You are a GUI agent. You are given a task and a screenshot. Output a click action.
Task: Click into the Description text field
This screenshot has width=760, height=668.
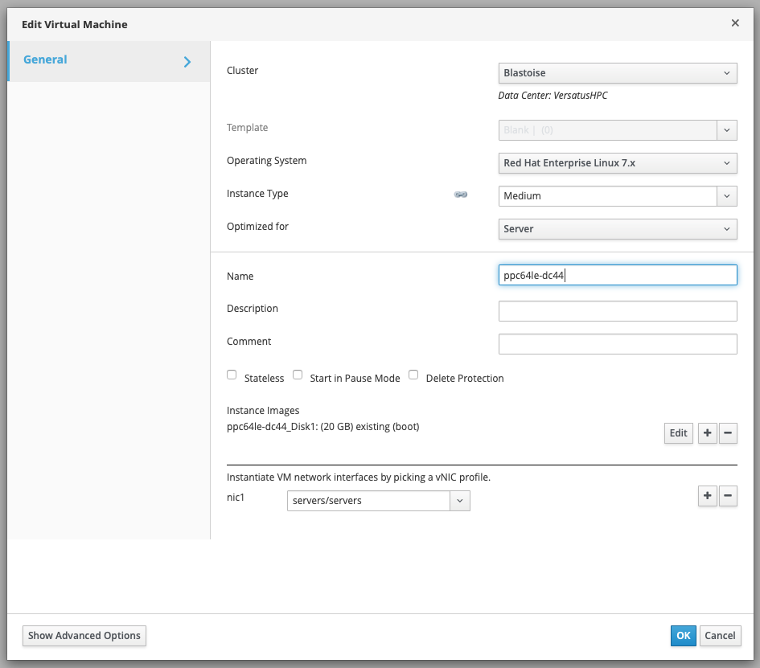point(617,311)
